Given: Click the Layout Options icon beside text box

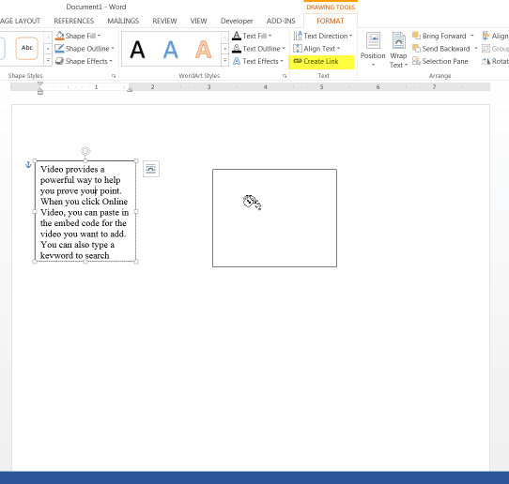Looking at the screenshot, I should click(151, 169).
